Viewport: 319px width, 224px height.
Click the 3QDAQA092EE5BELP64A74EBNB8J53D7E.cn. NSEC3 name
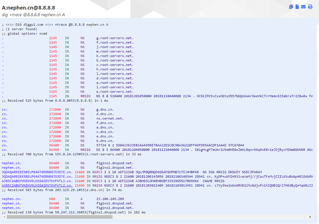point(37,172)
